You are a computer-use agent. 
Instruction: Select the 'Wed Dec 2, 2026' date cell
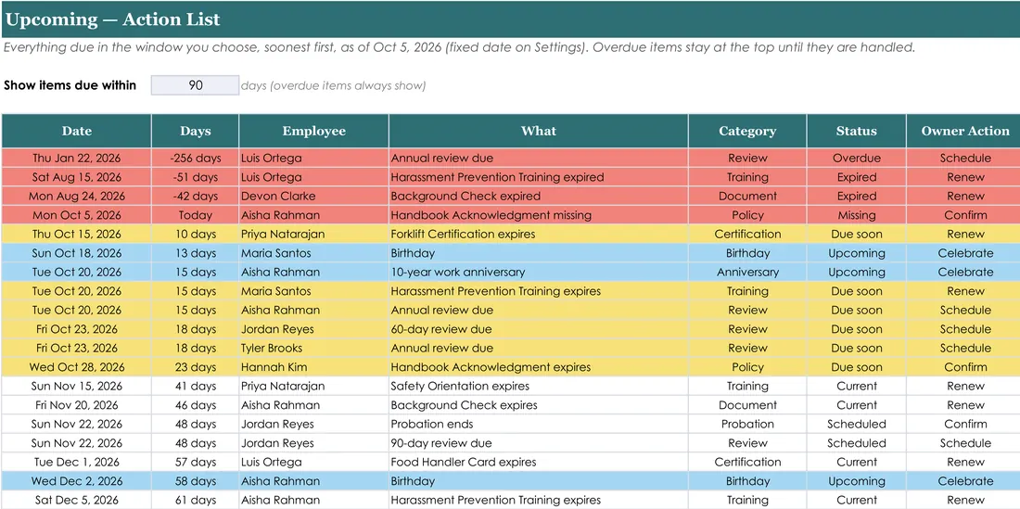coord(77,481)
